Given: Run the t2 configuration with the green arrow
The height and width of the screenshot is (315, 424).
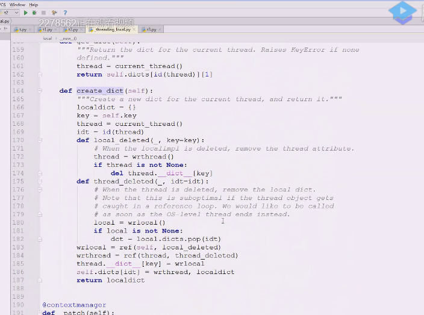Looking at the screenshot, I should coord(25,13).
